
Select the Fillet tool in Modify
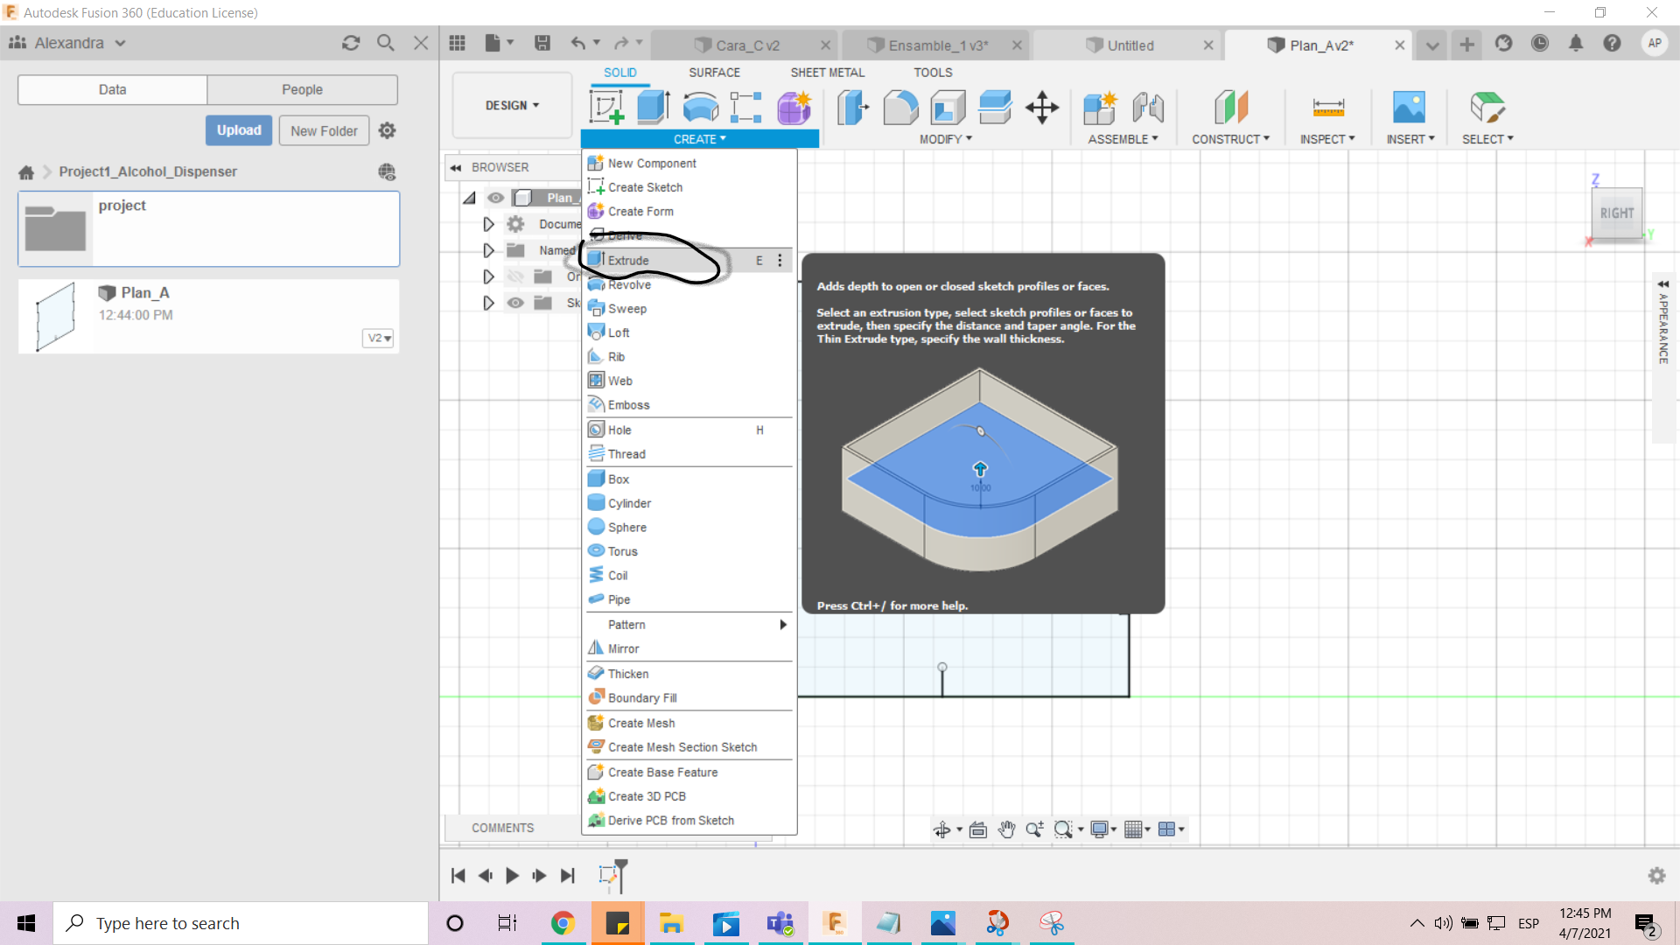(x=900, y=108)
